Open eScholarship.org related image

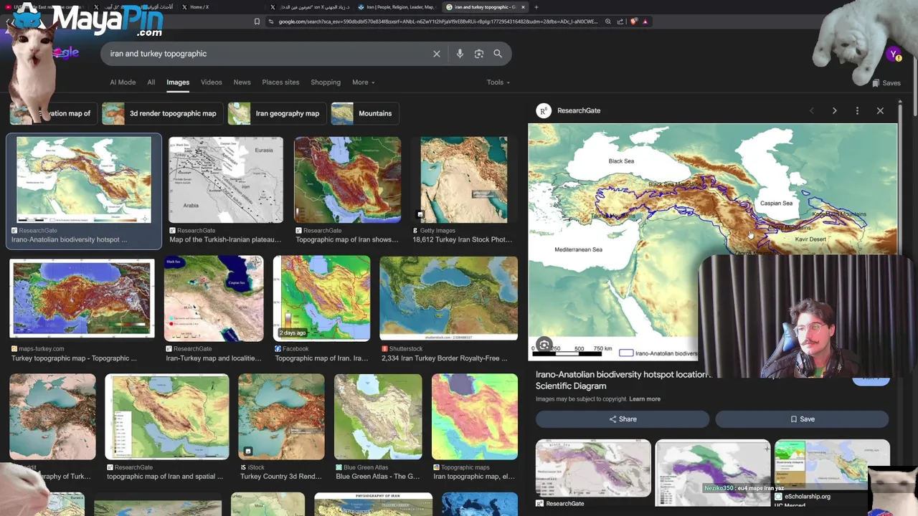(x=832, y=465)
